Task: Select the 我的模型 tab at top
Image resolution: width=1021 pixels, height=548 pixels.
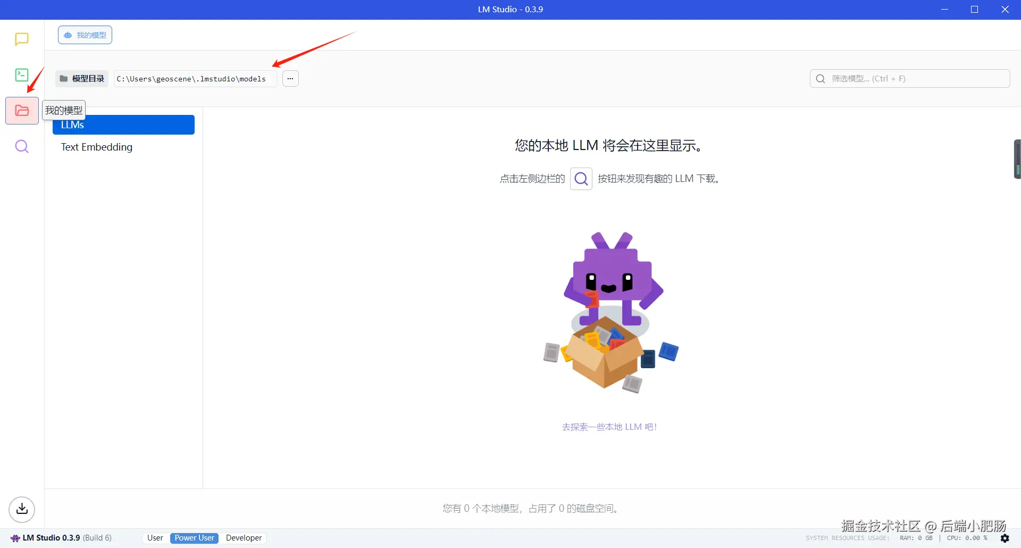Action: (x=85, y=35)
